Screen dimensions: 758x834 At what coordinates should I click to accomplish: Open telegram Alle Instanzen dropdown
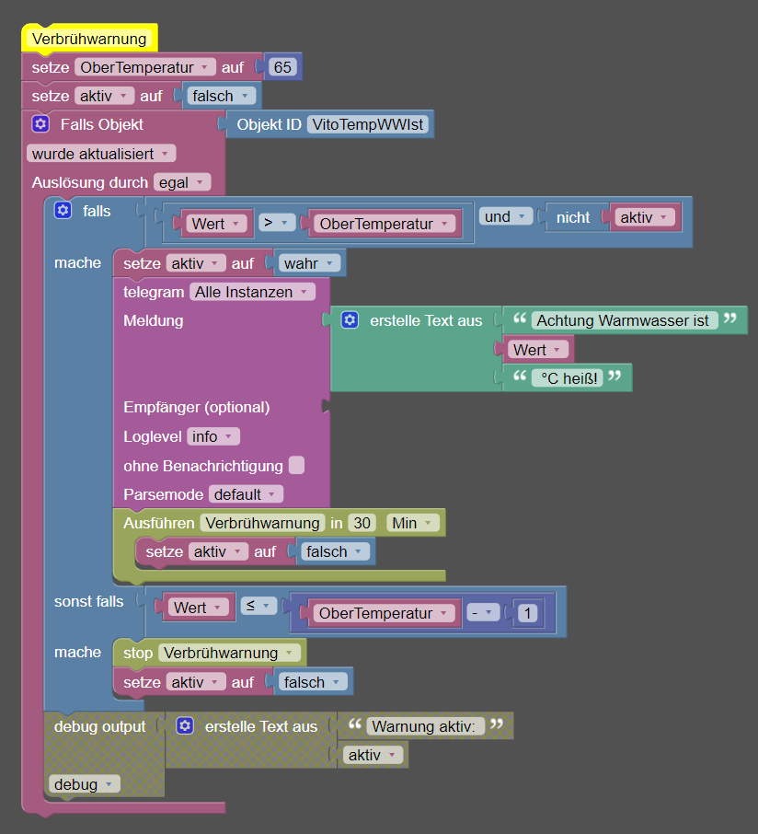pyautogui.click(x=252, y=292)
